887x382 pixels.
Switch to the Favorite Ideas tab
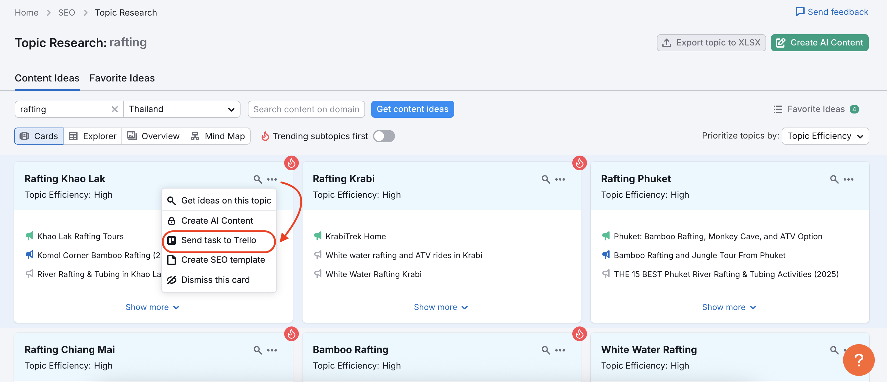click(121, 78)
